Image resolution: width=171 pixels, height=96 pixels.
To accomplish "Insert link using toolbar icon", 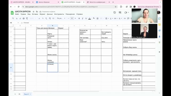I will click(x=125, y=18).
